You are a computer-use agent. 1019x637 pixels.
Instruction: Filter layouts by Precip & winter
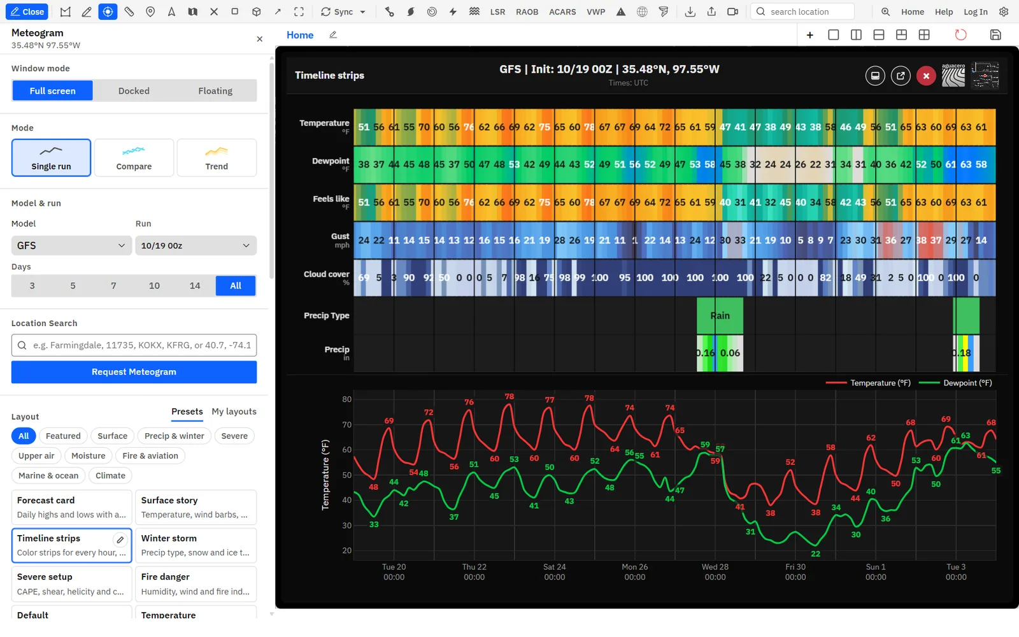click(174, 436)
